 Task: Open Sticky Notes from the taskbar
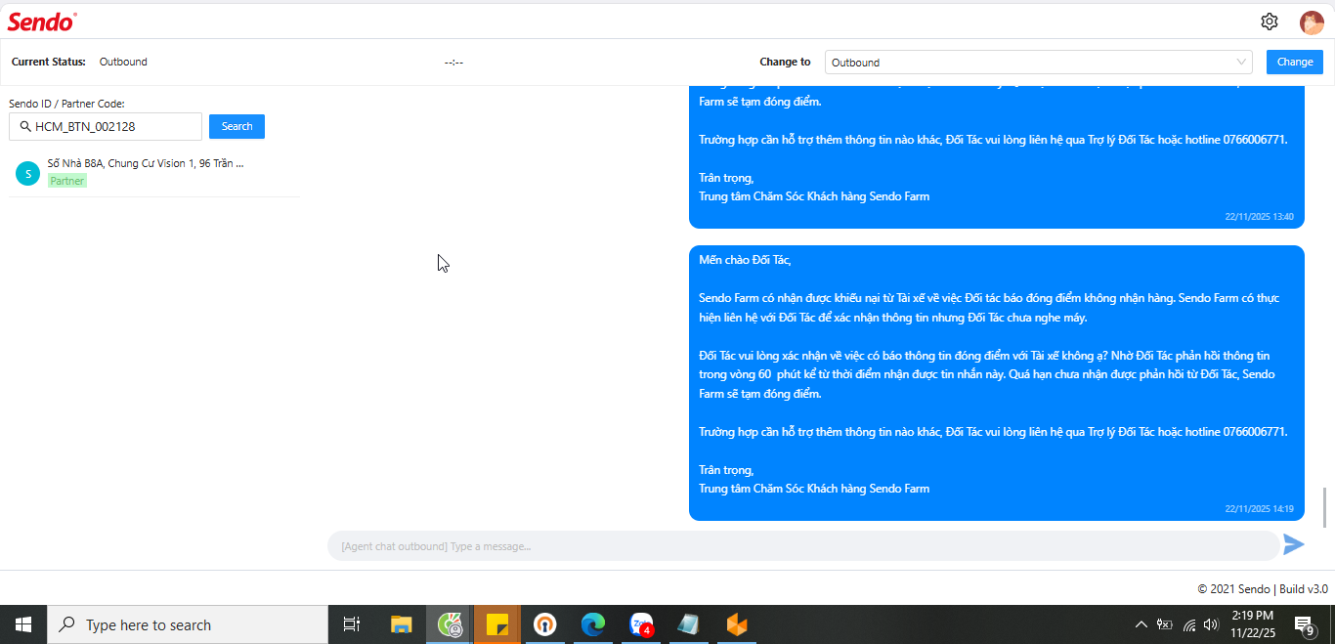[497, 624]
